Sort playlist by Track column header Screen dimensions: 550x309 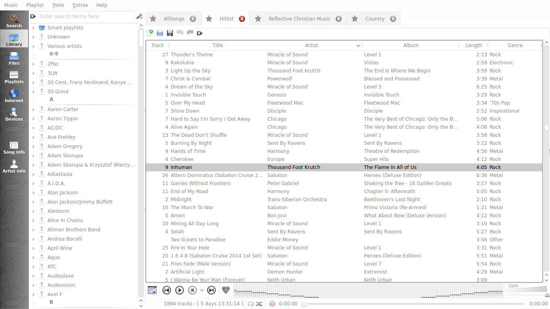pyautogui.click(x=157, y=45)
